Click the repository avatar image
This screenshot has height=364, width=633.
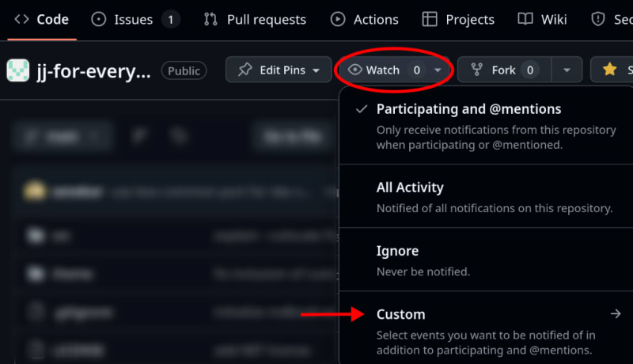(17, 70)
